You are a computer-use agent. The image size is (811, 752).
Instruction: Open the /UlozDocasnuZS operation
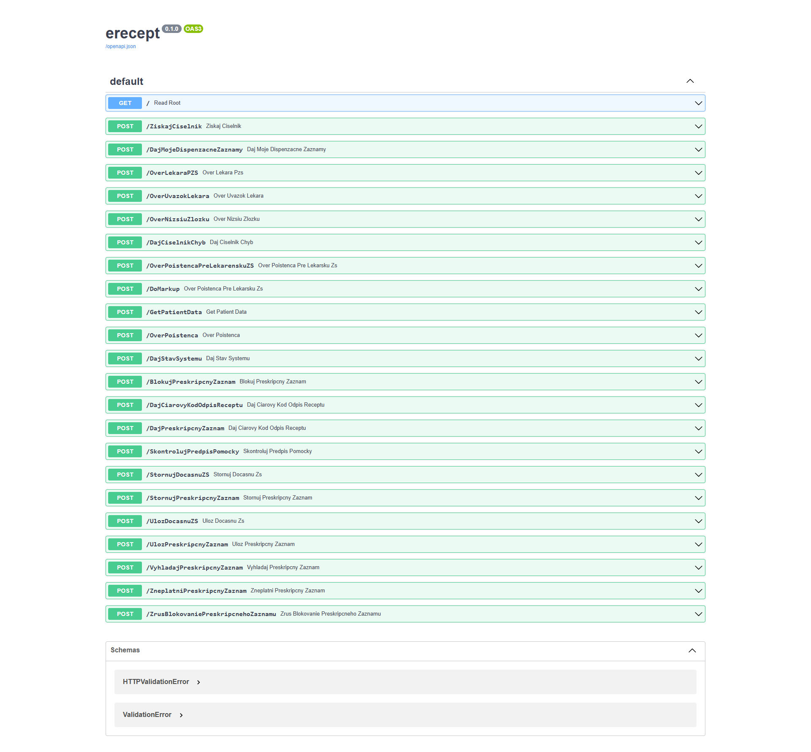(x=405, y=521)
